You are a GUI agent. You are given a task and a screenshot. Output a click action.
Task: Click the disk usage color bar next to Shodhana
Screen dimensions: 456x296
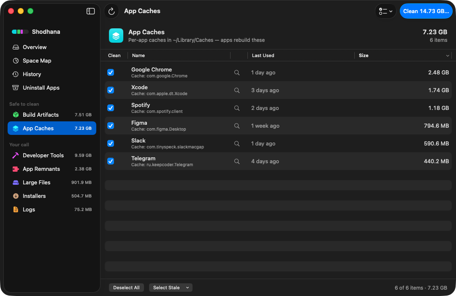click(20, 32)
